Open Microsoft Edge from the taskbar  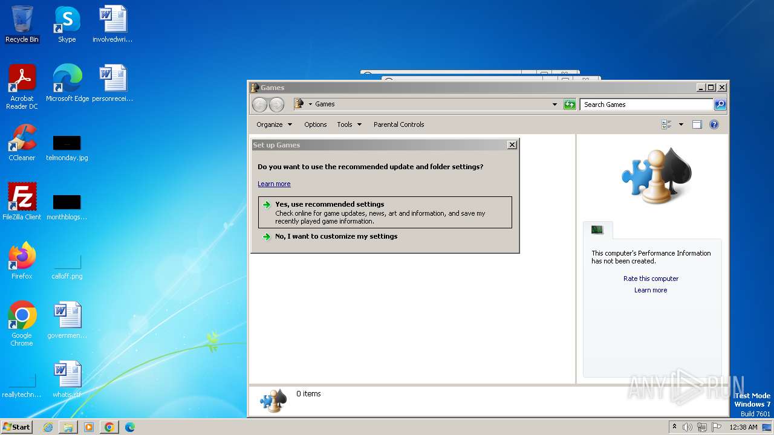point(130,427)
